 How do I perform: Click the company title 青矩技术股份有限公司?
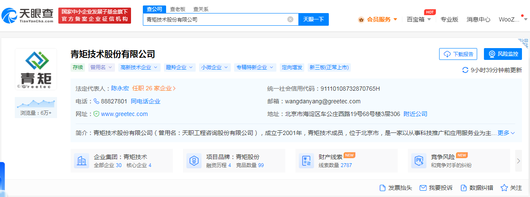click(113, 54)
